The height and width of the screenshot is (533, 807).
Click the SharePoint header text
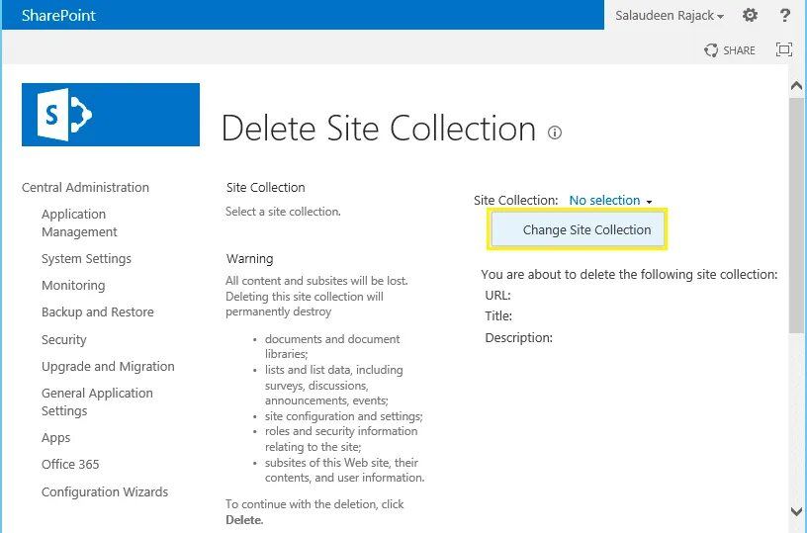click(58, 16)
